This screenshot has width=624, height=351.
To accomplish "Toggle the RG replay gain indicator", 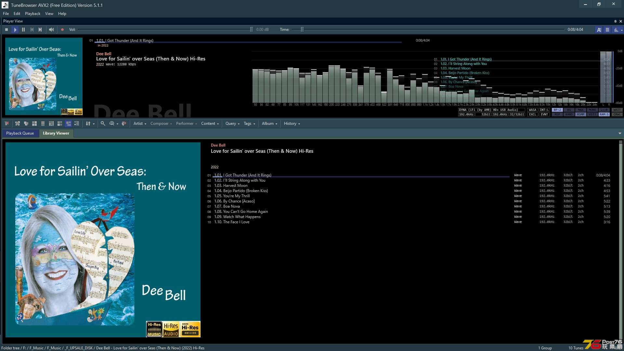I will pyautogui.click(x=569, y=110).
